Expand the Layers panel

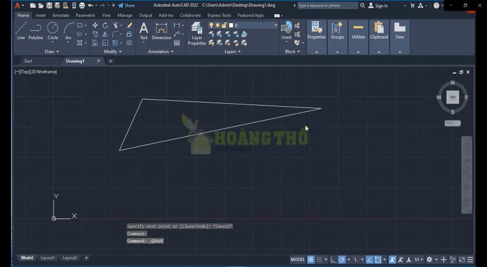(x=233, y=52)
